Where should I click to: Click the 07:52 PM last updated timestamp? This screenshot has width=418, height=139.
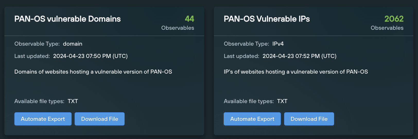(300, 56)
